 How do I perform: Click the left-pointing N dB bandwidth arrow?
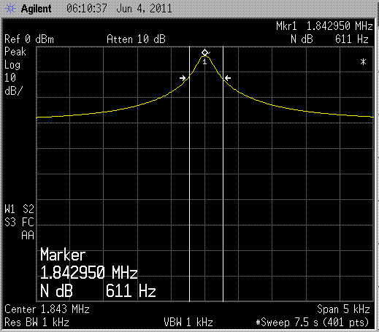pos(228,78)
